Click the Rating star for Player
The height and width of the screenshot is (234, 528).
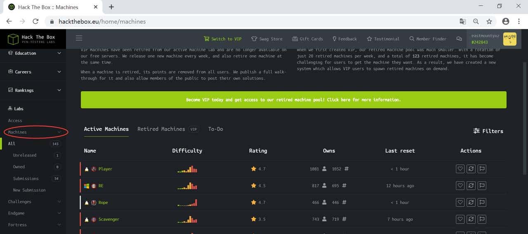[x=253, y=169]
